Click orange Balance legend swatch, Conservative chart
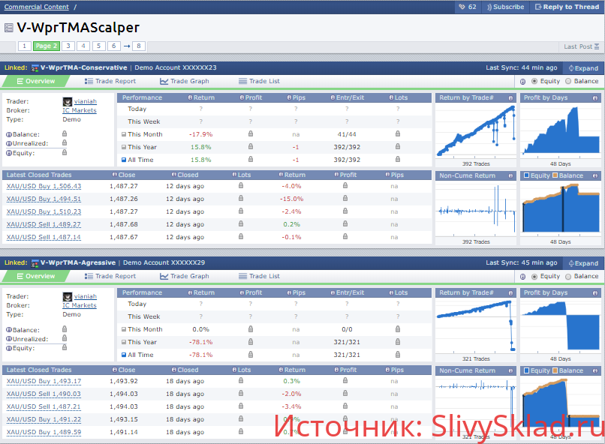 point(555,175)
